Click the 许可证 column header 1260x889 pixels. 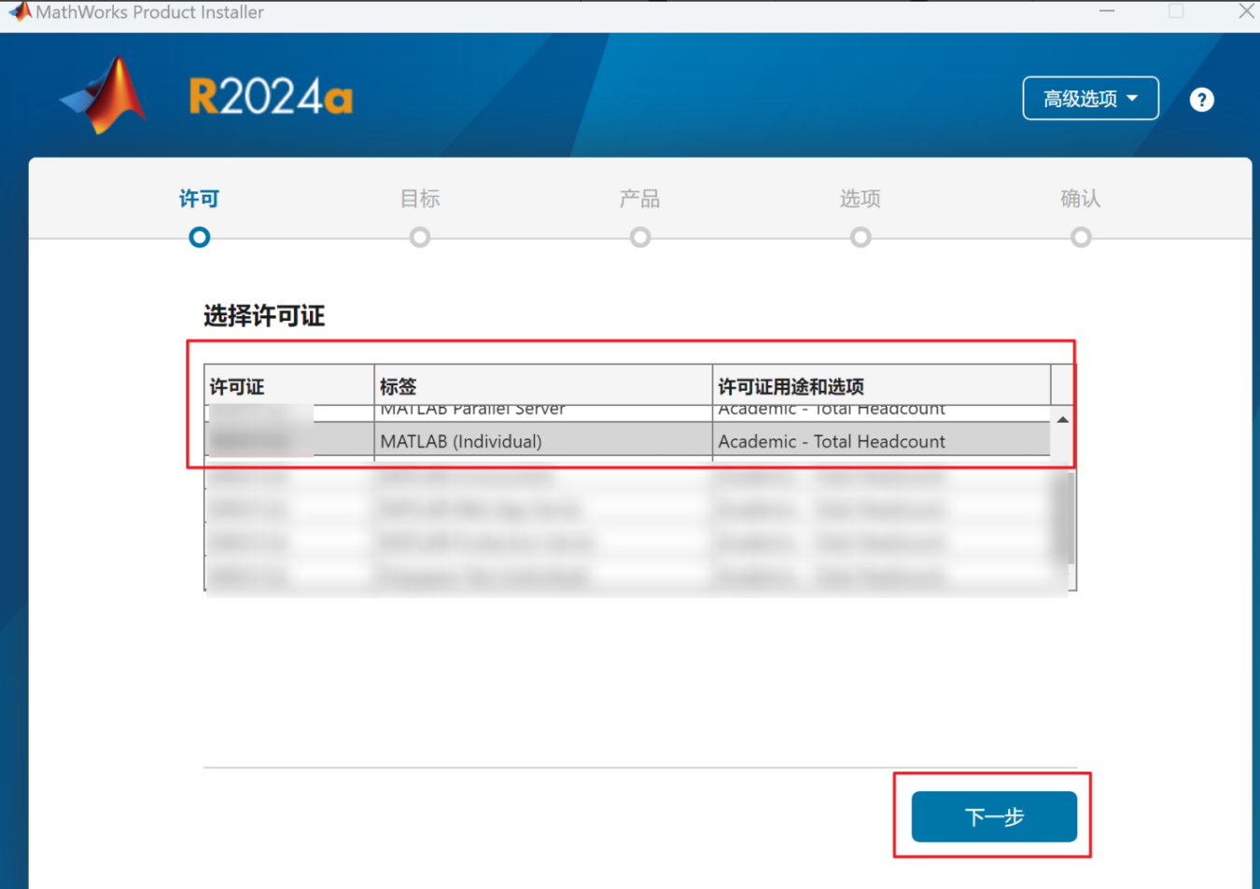288,386
